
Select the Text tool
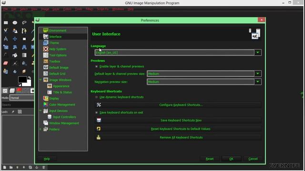point(6,55)
